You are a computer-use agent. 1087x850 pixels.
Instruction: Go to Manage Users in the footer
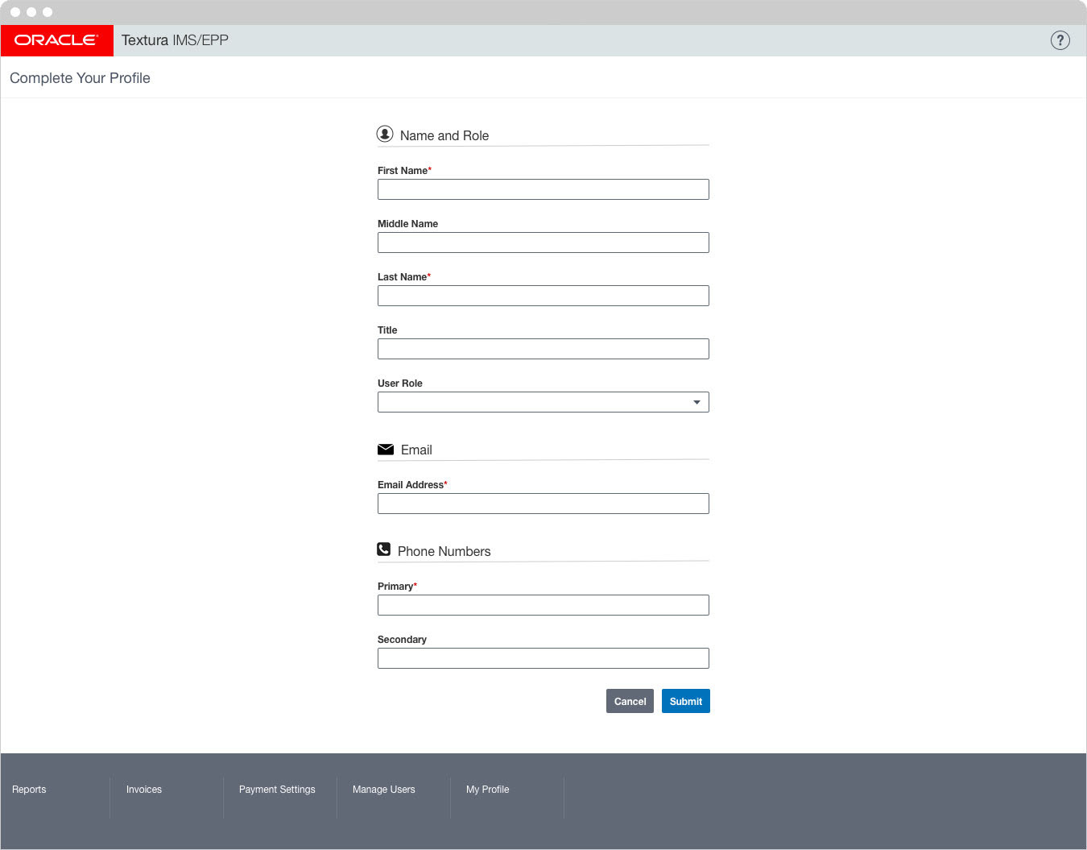(384, 790)
